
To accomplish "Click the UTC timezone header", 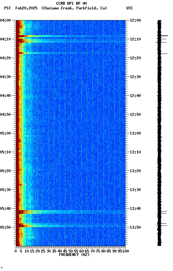I will pos(130,8).
